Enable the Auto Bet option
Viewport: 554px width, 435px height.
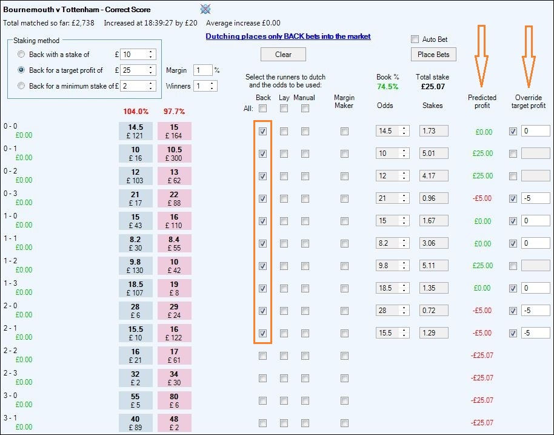[x=416, y=39]
